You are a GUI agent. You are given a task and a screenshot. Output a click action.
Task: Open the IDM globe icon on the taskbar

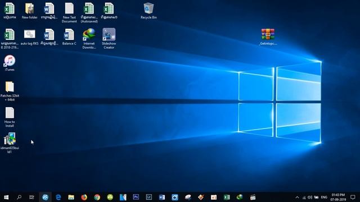pos(240,197)
